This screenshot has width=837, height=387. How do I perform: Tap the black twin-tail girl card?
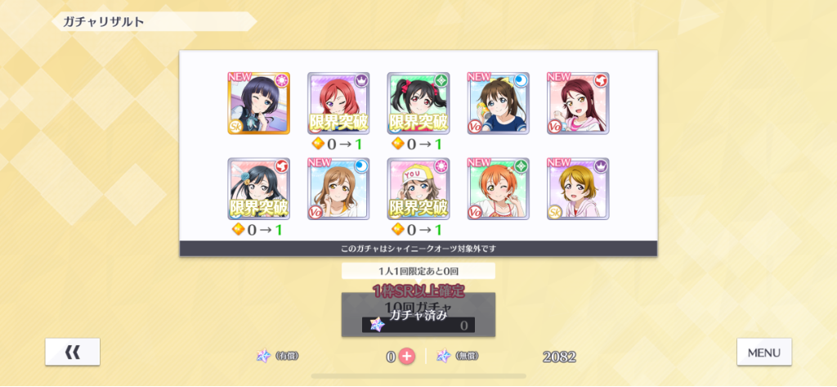[x=418, y=103]
